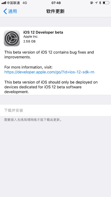Tap the Bluetooth status icon
The width and height of the screenshot is (111, 197).
point(100,3)
